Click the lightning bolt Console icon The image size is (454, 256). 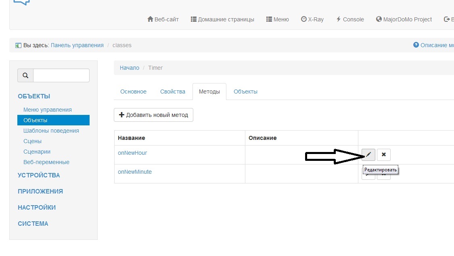point(339,19)
